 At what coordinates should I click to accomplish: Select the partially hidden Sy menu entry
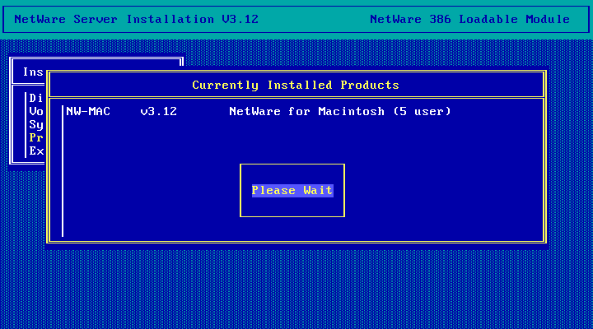[36, 125]
